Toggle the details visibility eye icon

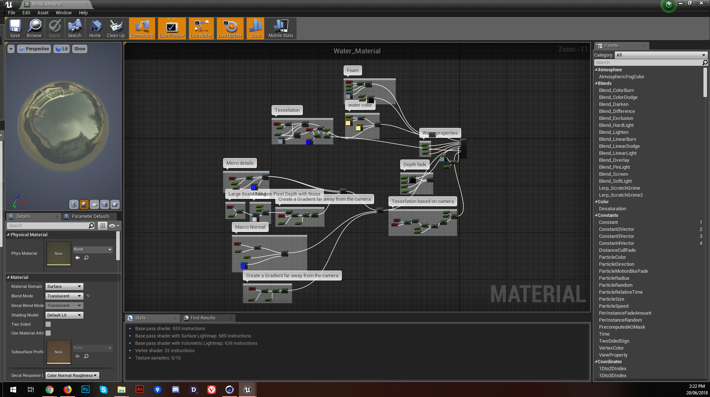coord(112,226)
